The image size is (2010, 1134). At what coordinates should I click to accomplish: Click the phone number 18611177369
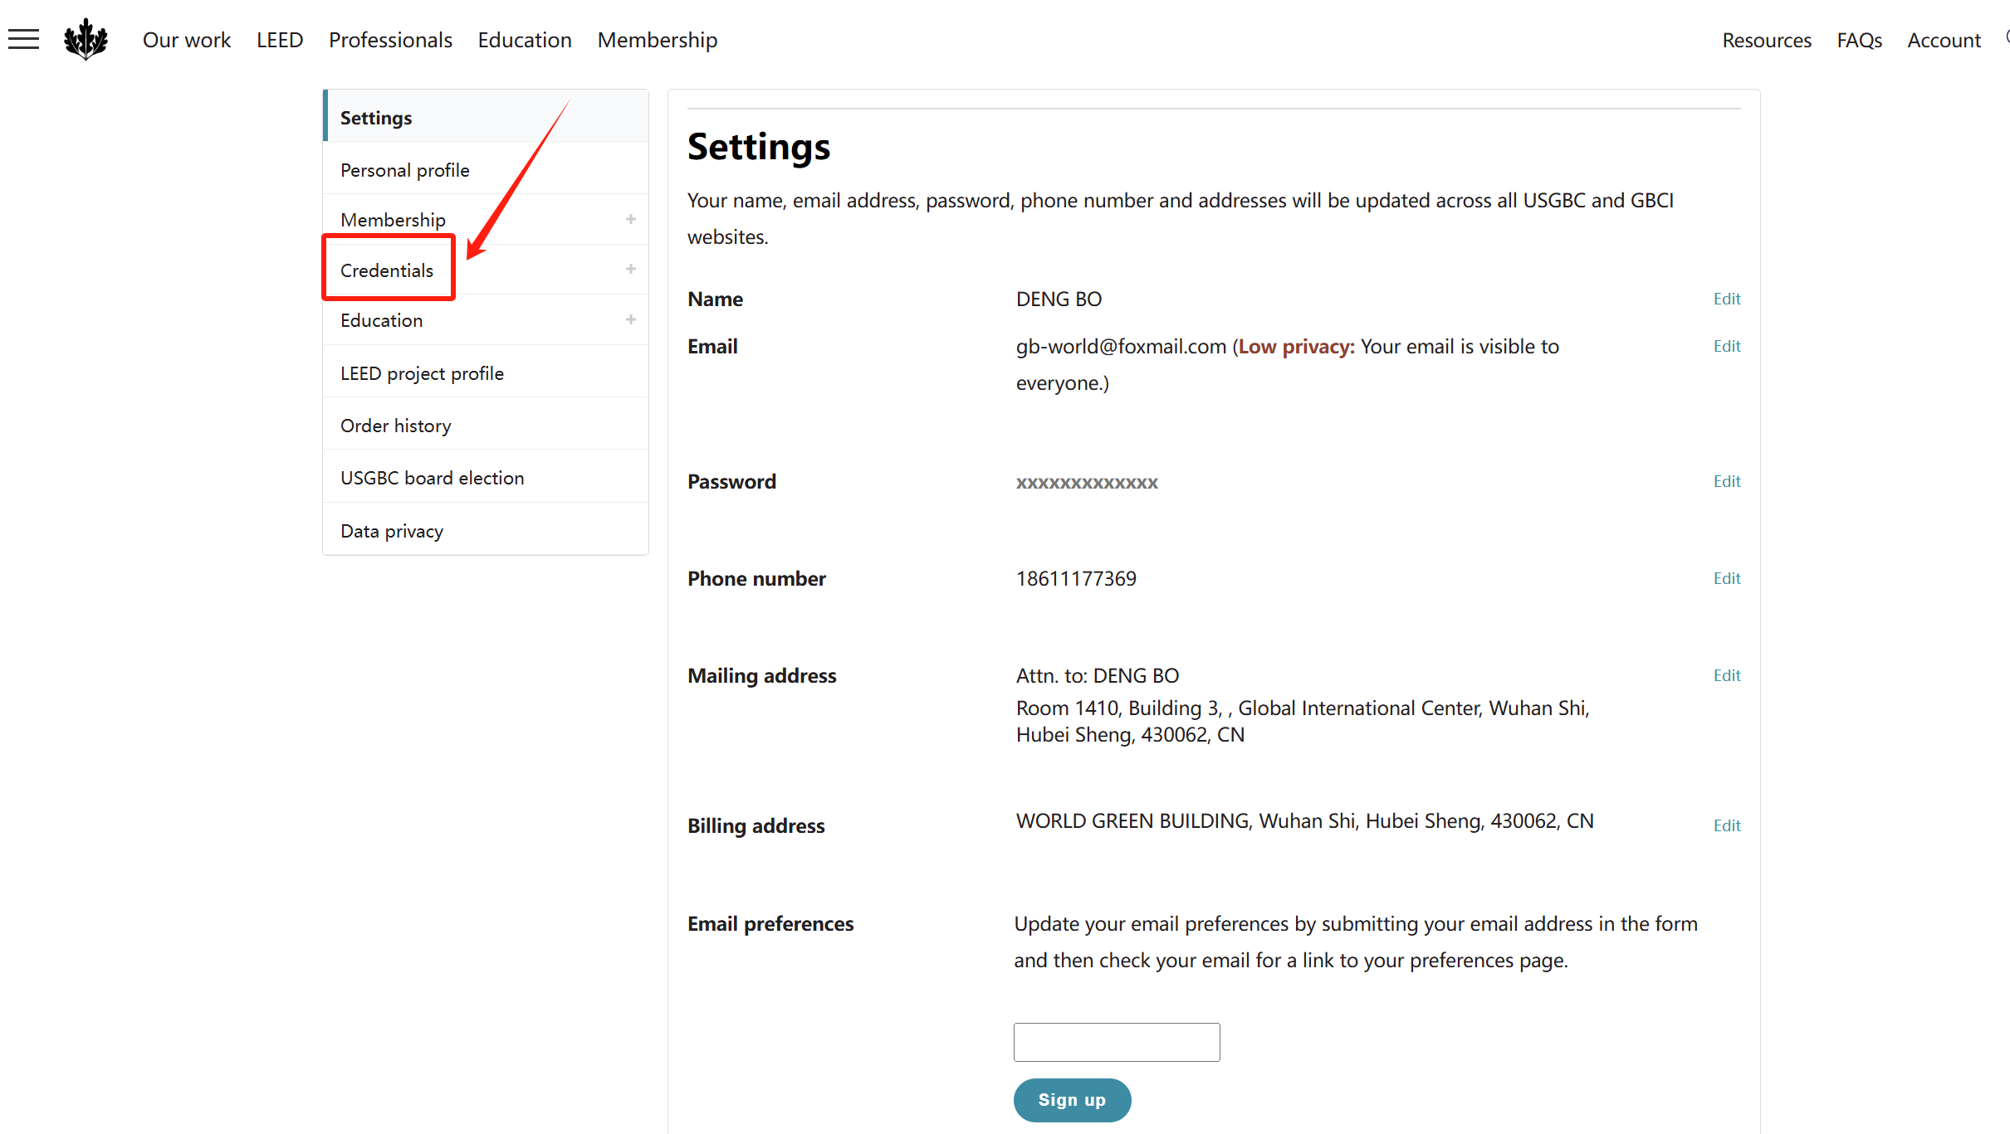1076,578
